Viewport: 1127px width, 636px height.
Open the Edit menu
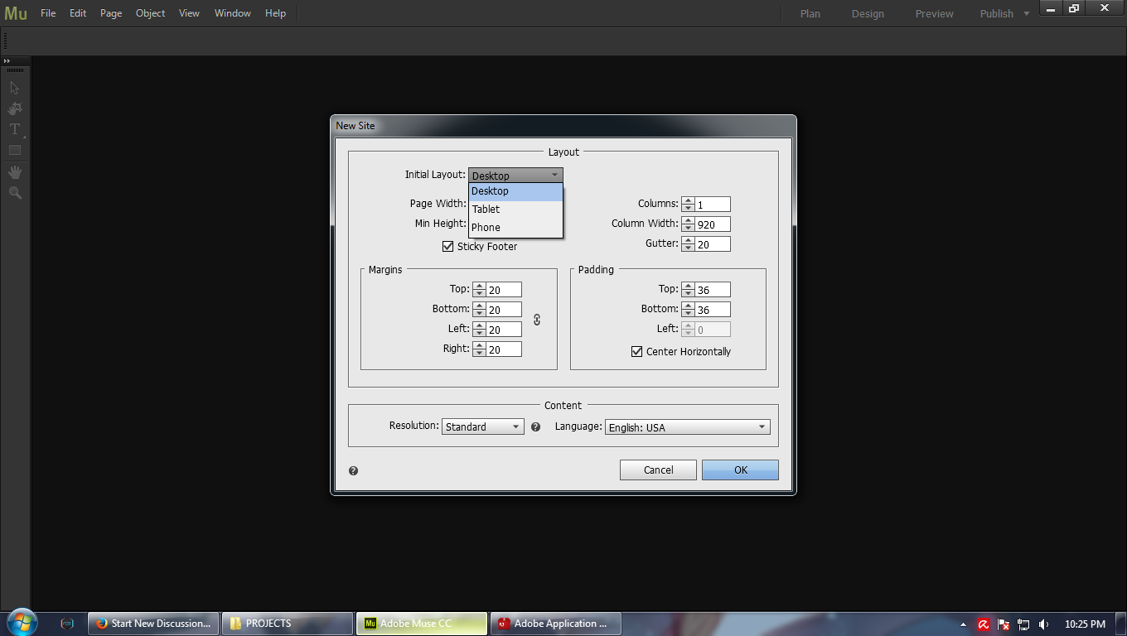pos(78,13)
